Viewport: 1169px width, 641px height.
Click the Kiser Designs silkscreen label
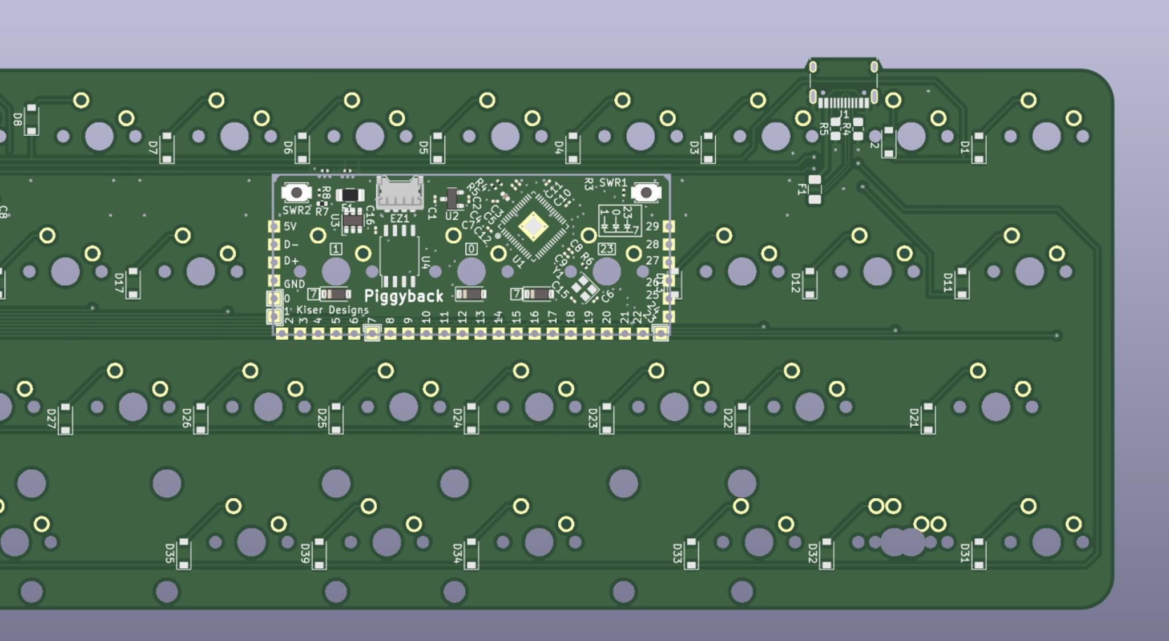(332, 310)
